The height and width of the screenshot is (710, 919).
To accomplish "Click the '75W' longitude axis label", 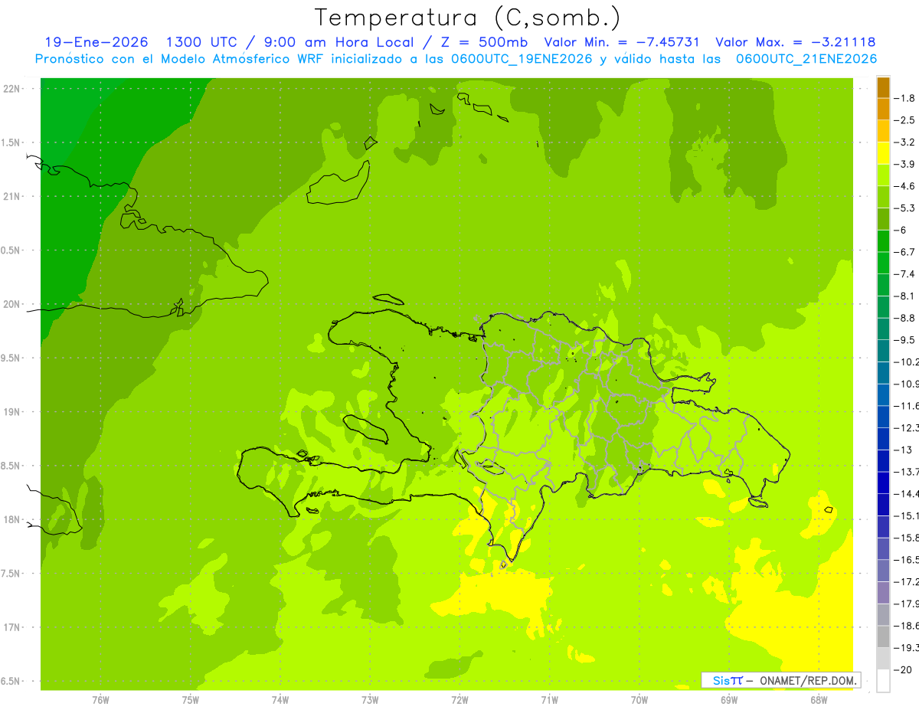I will tap(190, 699).
